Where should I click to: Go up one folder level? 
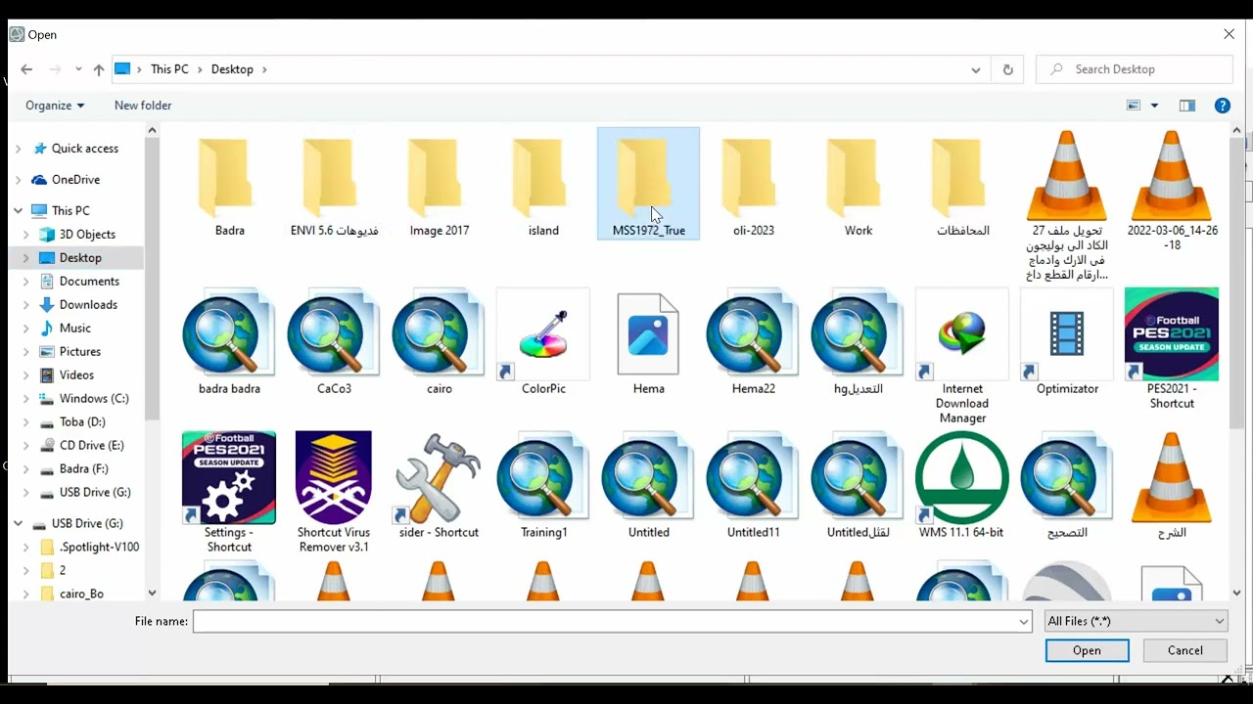point(98,69)
